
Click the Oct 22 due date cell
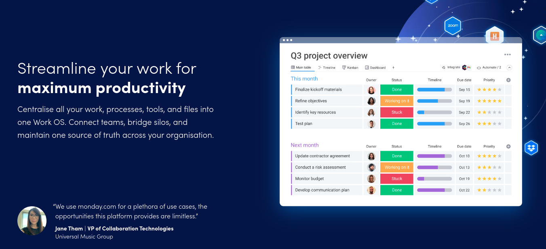tap(464, 190)
